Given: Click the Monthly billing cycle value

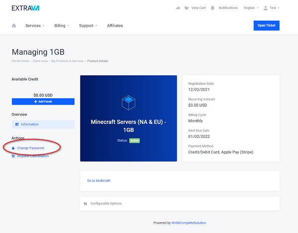Looking at the screenshot, I should (195, 121).
